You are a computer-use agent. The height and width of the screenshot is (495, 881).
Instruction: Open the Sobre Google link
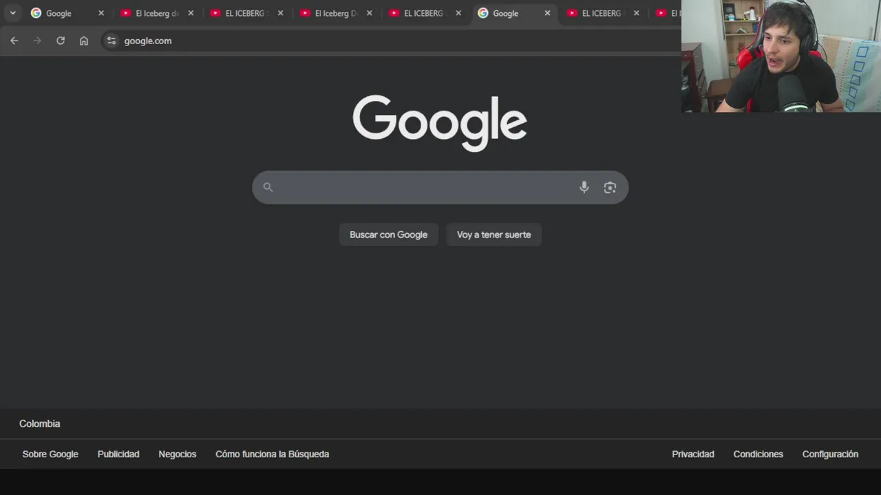pyautogui.click(x=50, y=454)
